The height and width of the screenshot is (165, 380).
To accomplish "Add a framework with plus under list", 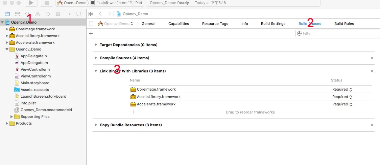I will pos(134,112).
